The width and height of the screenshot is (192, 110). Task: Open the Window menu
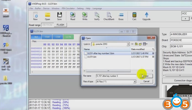click(x=56, y=8)
